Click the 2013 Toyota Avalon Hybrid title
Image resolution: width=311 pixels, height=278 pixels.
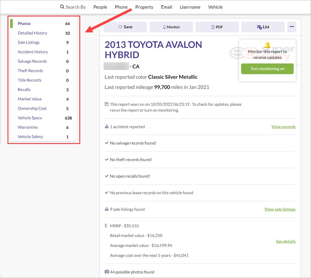(x=153, y=49)
